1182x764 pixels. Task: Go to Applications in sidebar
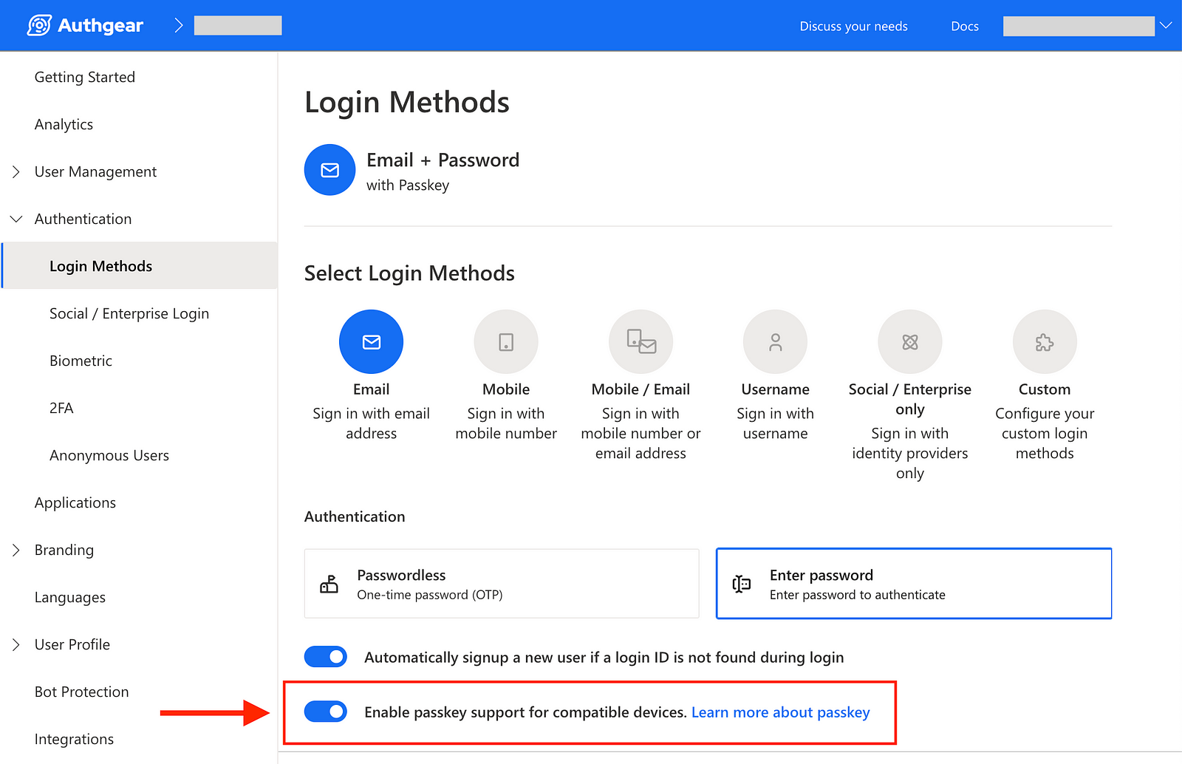pyautogui.click(x=75, y=502)
